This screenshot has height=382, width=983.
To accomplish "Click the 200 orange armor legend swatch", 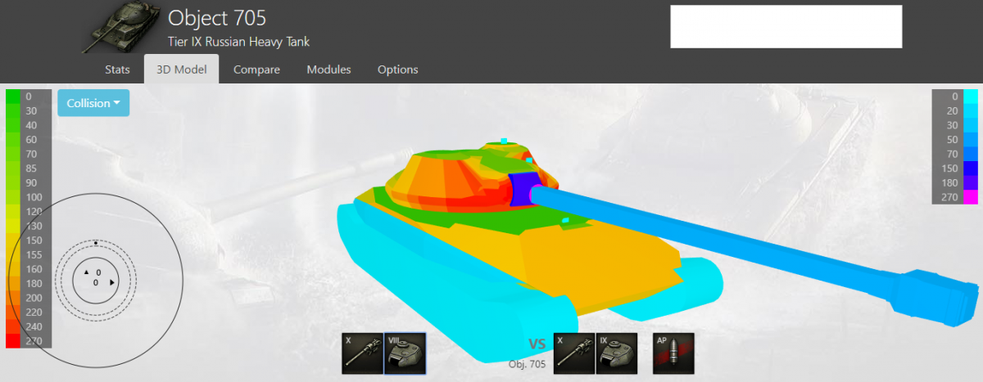I will pos(13,298).
